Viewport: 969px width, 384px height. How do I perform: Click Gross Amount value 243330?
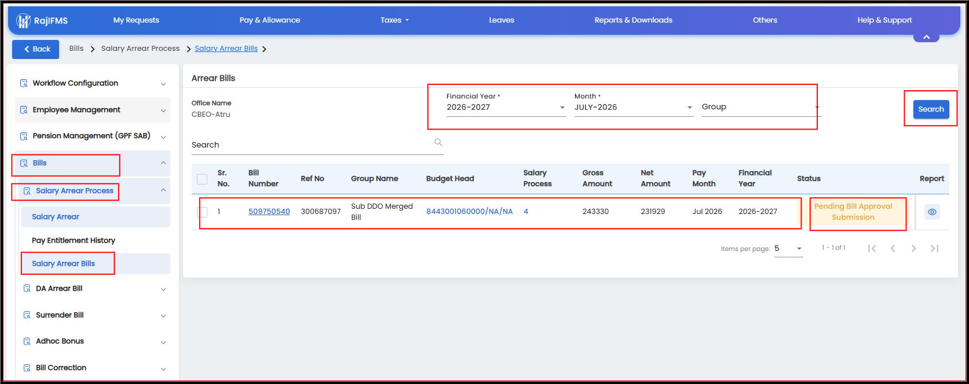pyautogui.click(x=595, y=212)
